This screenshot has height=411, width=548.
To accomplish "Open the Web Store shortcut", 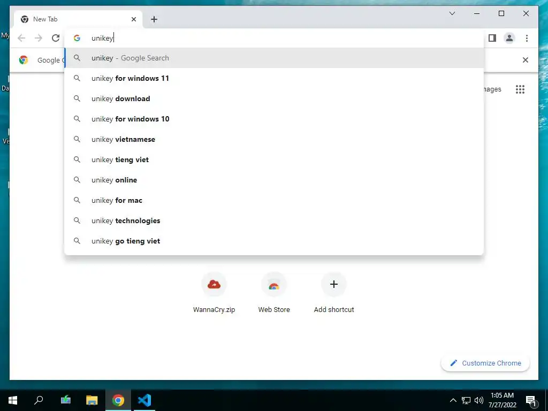I will point(274,293).
